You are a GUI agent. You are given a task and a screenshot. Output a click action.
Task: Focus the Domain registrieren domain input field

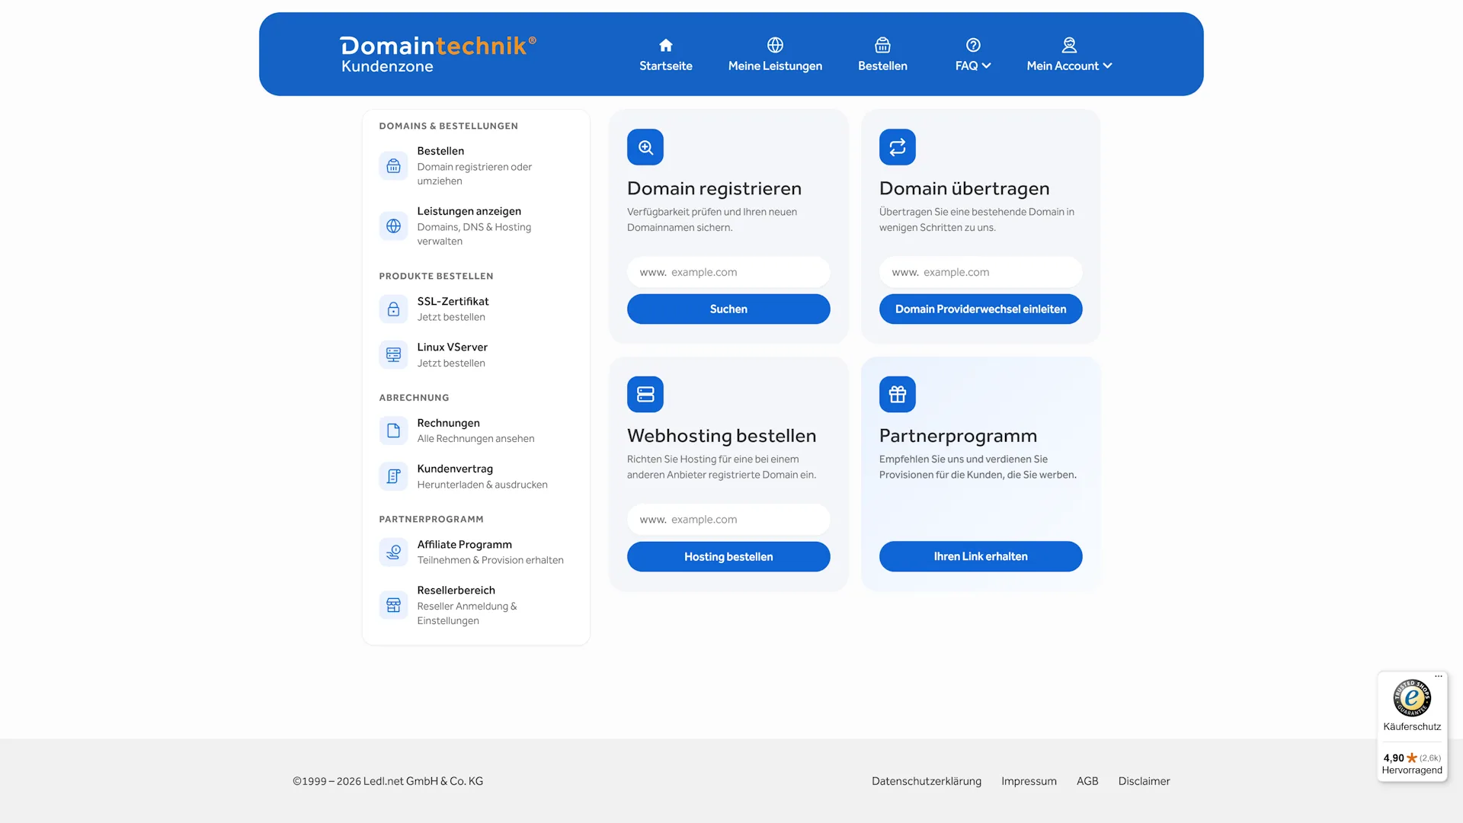(728, 272)
